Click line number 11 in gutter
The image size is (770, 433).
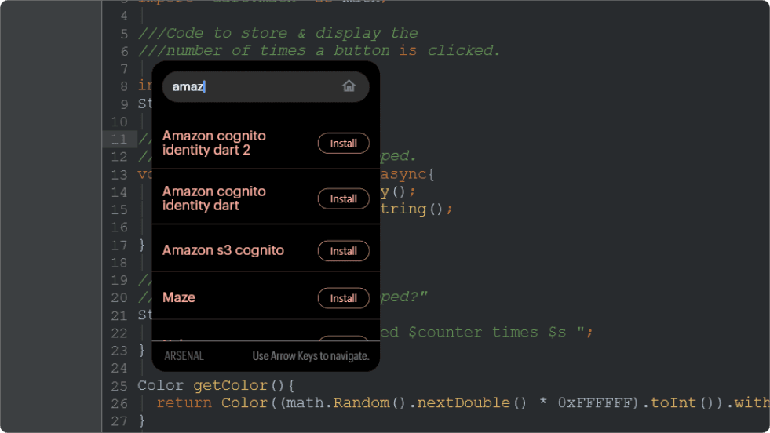tap(119, 140)
